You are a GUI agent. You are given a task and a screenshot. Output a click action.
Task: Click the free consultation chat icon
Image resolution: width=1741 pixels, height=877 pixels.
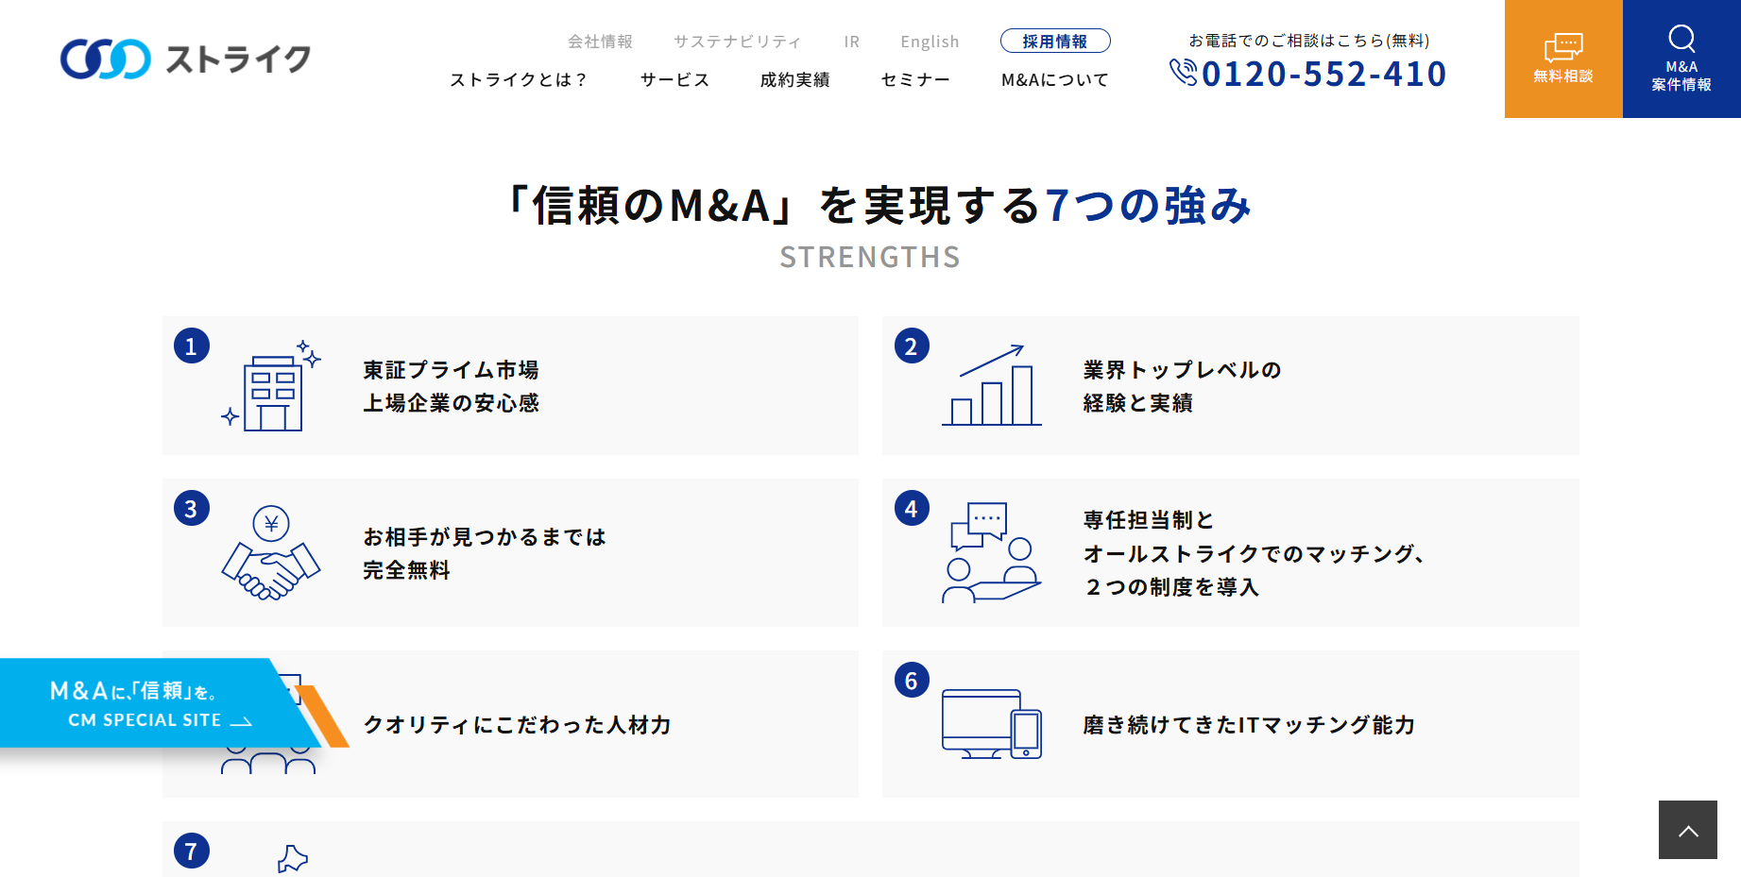1562,47
